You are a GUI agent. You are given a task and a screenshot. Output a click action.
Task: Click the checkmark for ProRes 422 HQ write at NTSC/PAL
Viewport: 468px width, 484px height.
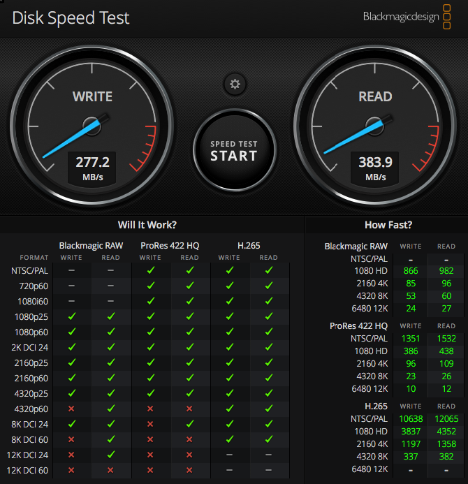pyautogui.click(x=151, y=270)
